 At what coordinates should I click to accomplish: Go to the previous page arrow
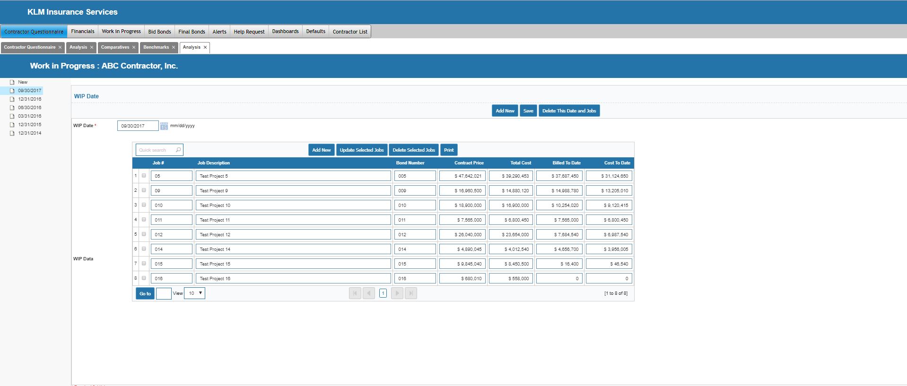369,293
